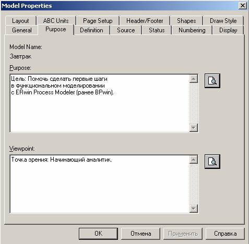Select the Purpose tab
This screenshot has width=249, height=244.
(x=56, y=29)
